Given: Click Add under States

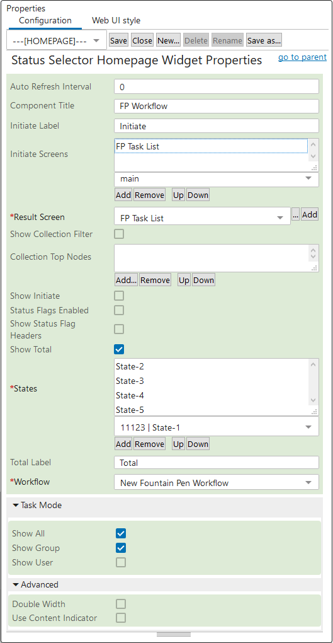Looking at the screenshot, I should 123,444.
